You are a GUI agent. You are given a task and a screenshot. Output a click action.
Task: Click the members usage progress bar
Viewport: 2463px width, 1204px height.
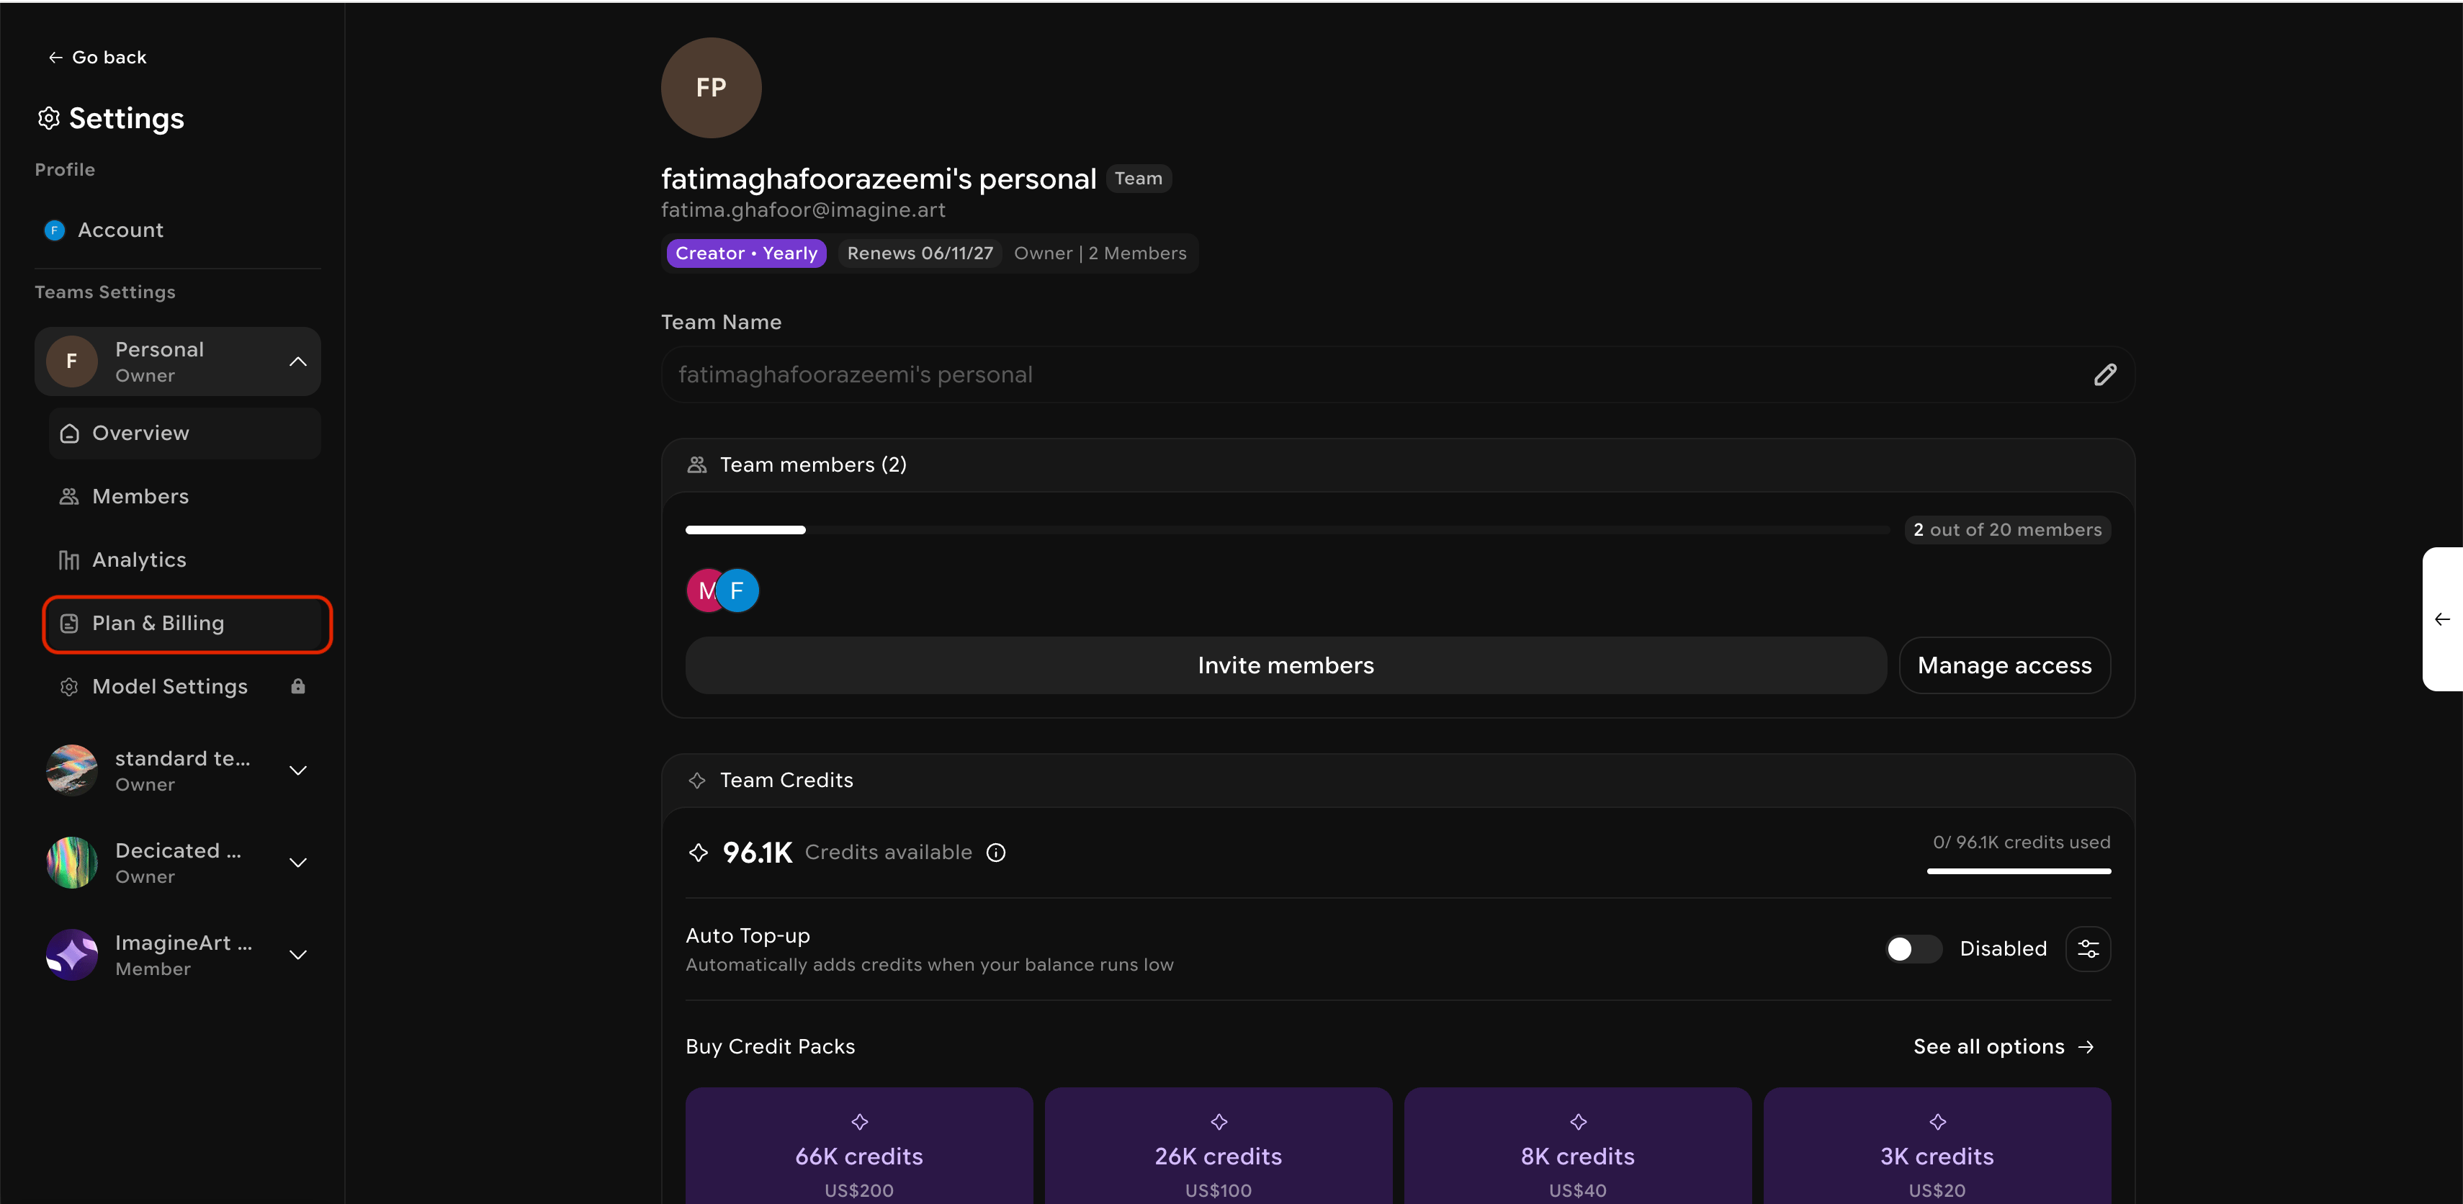pos(1287,530)
